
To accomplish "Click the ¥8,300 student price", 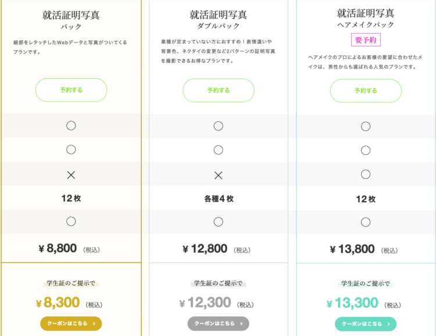I will 58,303.
